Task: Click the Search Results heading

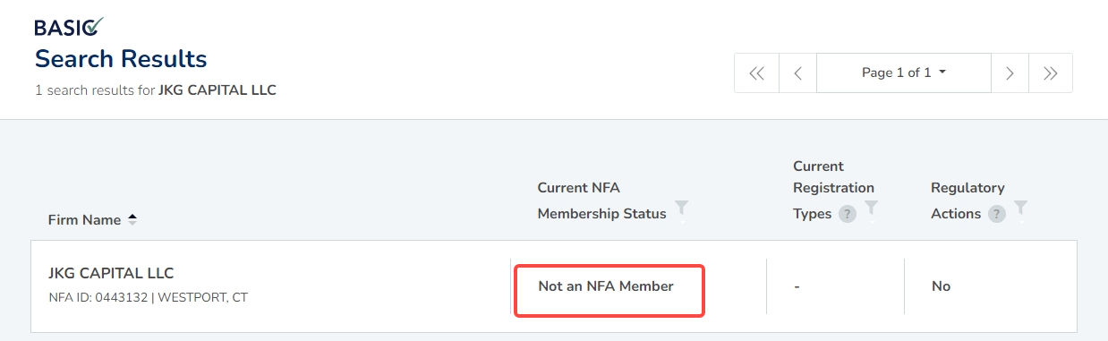Action: [x=121, y=59]
